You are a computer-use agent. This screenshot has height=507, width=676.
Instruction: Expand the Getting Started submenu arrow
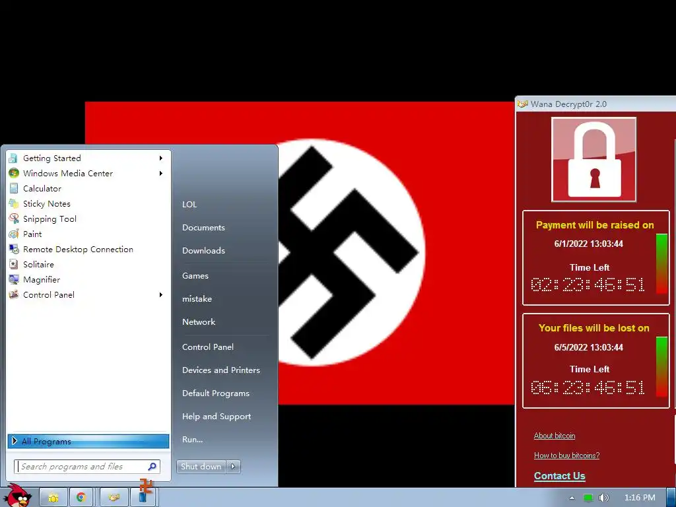pos(161,158)
